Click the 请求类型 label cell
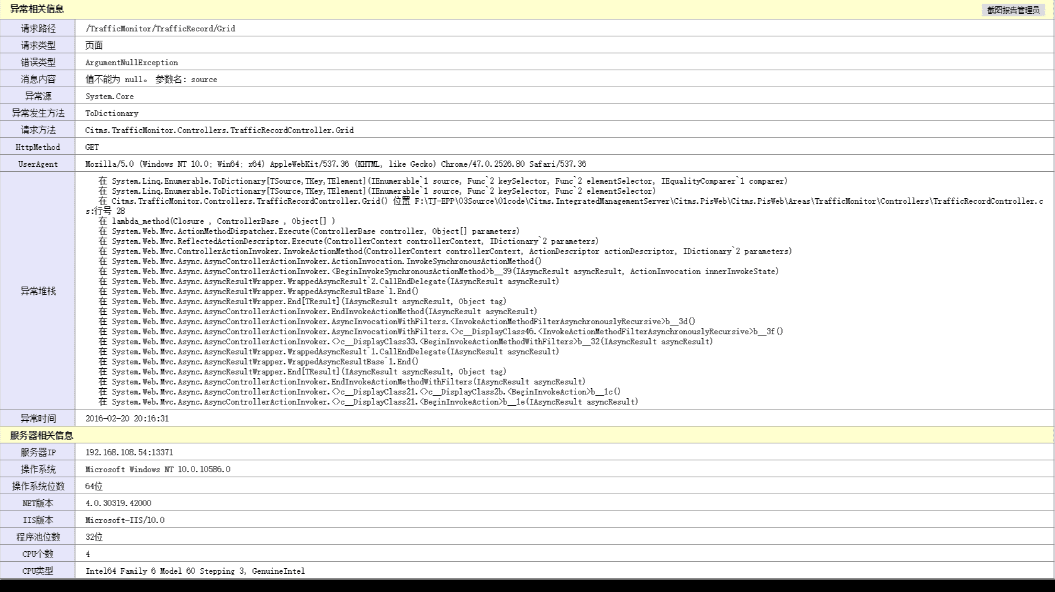This screenshot has height=592, width=1055. (x=38, y=45)
